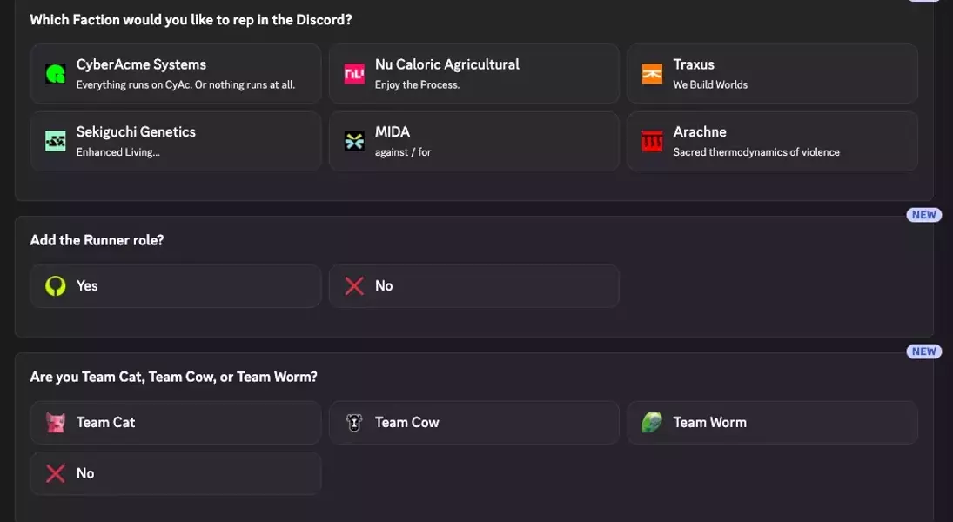Select Traxus 'We Build Worlds' faction
Image resolution: width=953 pixels, height=522 pixels.
click(x=772, y=74)
